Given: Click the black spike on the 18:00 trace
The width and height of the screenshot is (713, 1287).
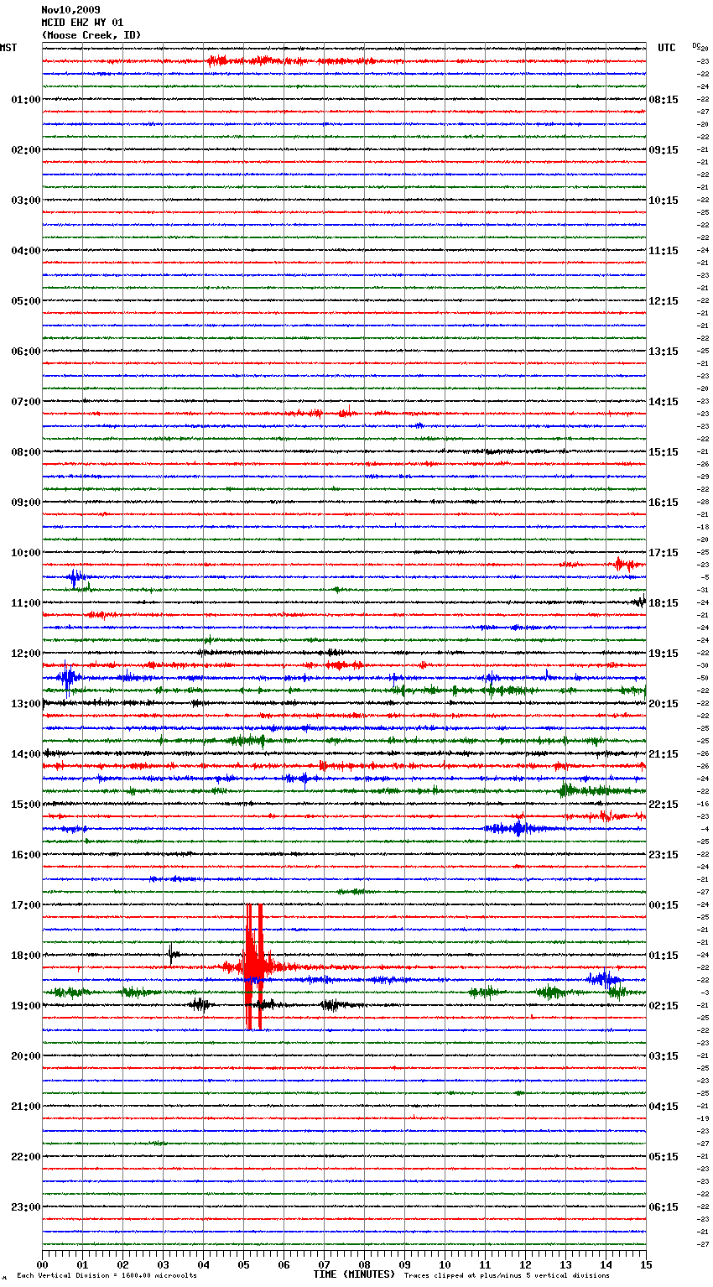Looking at the screenshot, I should click(x=170, y=954).
